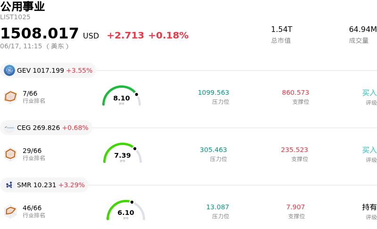Open the radar chart icon beside 7/66 ranking
This screenshot has width=377, height=229.
tap(10, 97)
